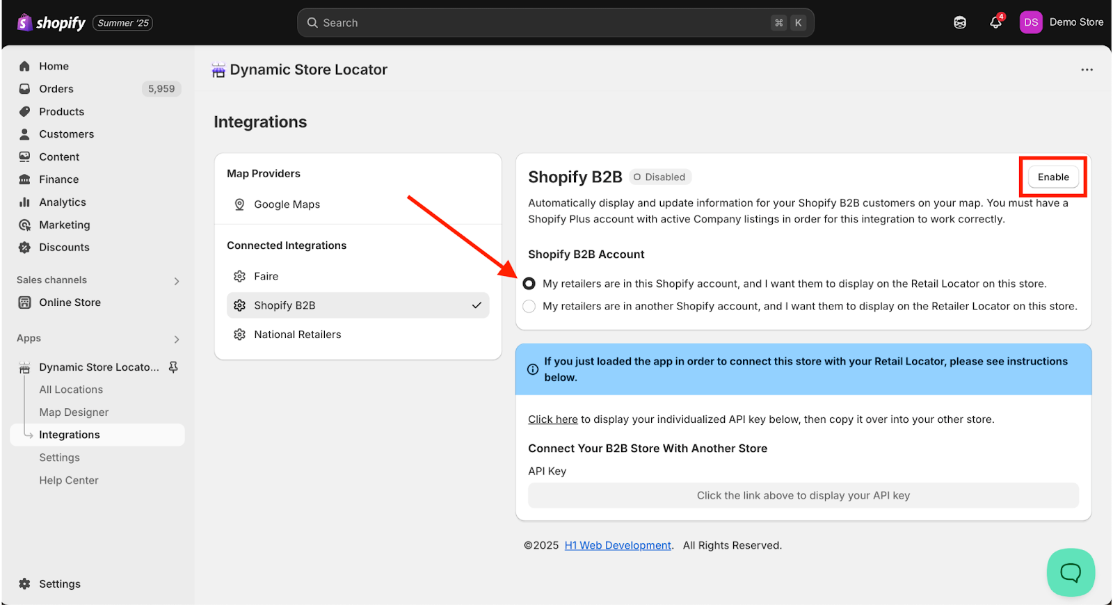Click the Settings gear icon at sidebar bottom
1113x605 pixels.
pos(25,584)
